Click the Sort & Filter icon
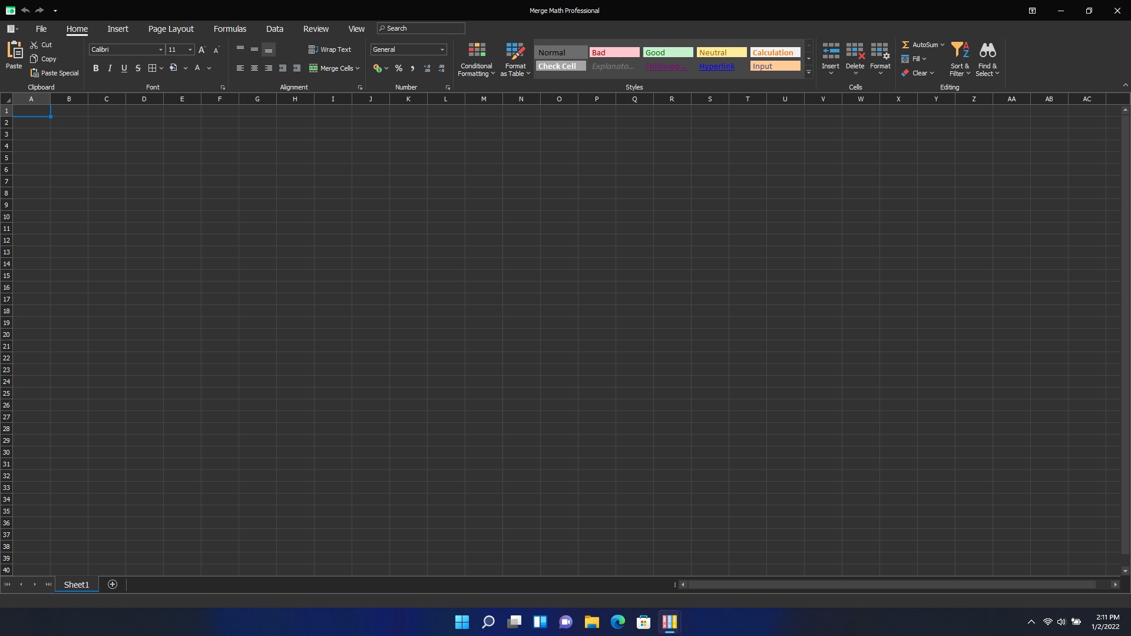This screenshot has width=1131, height=636. coord(960,51)
